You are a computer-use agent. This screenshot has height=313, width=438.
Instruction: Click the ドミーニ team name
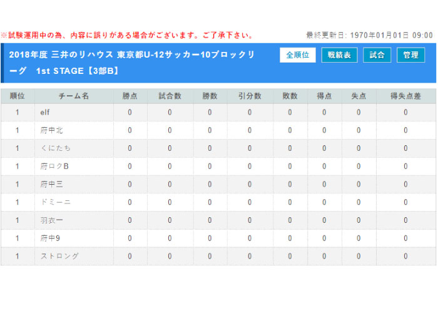pyautogui.click(x=55, y=202)
